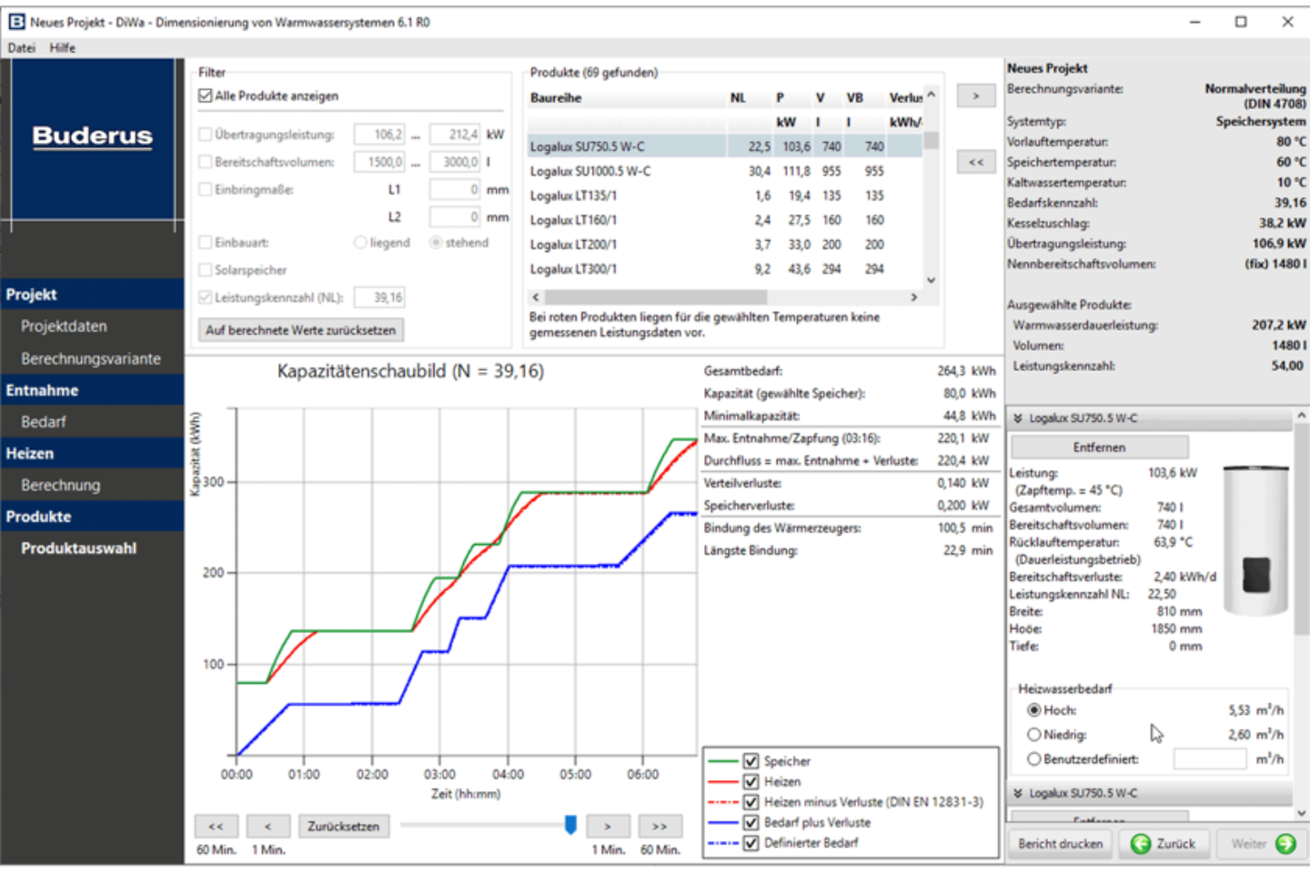Click the Übertragungsleistung minimum value field

pos(379,135)
